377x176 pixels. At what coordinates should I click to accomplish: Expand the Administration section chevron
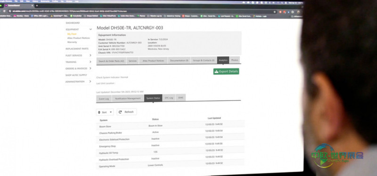tap(90, 81)
